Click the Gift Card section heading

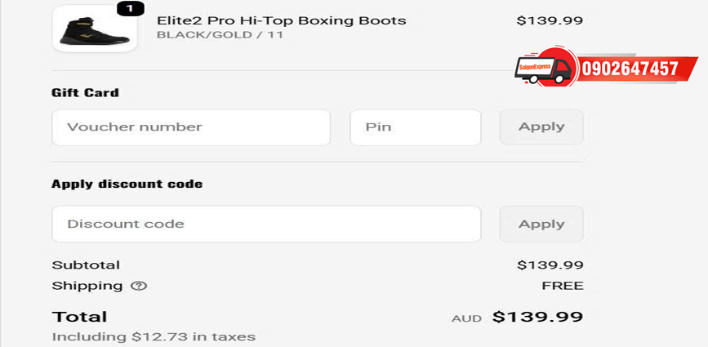tap(85, 92)
